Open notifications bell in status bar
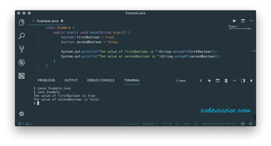The height and width of the screenshot is (146, 271). click(250, 124)
